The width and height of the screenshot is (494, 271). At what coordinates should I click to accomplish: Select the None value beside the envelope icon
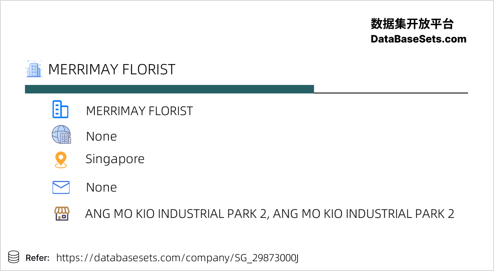click(102, 187)
